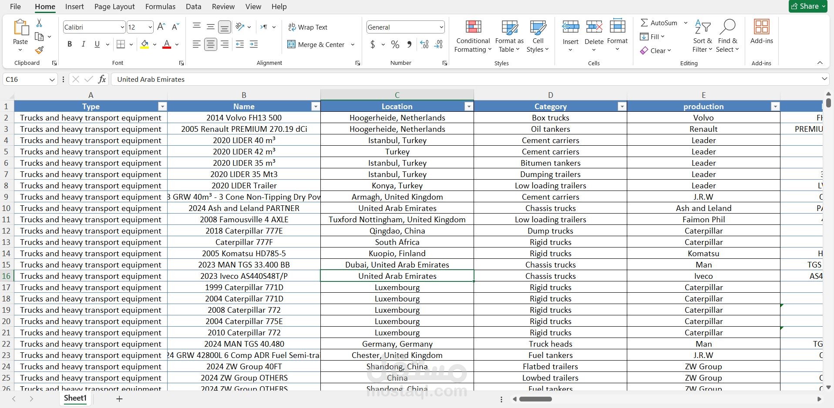Open the Location column filter dropdown
Image resolution: width=834 pixels, height=408 pixels.
[x=469, y=107]
